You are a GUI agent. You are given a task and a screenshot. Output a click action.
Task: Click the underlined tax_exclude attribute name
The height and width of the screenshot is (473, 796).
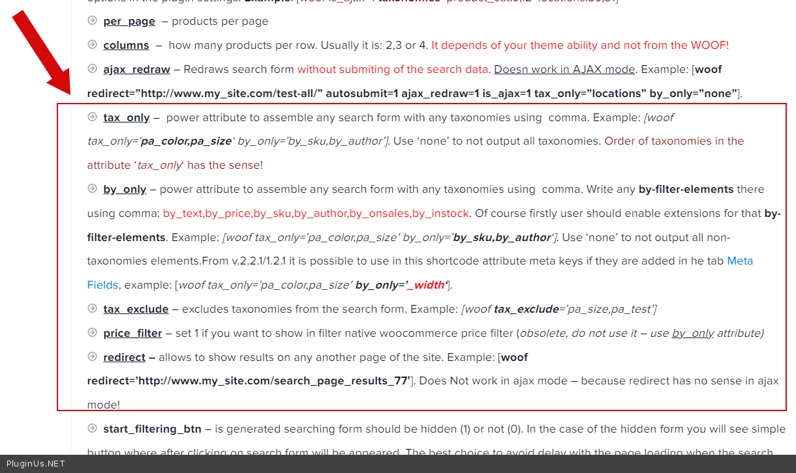pyautogui.click(x=136, y=309)
